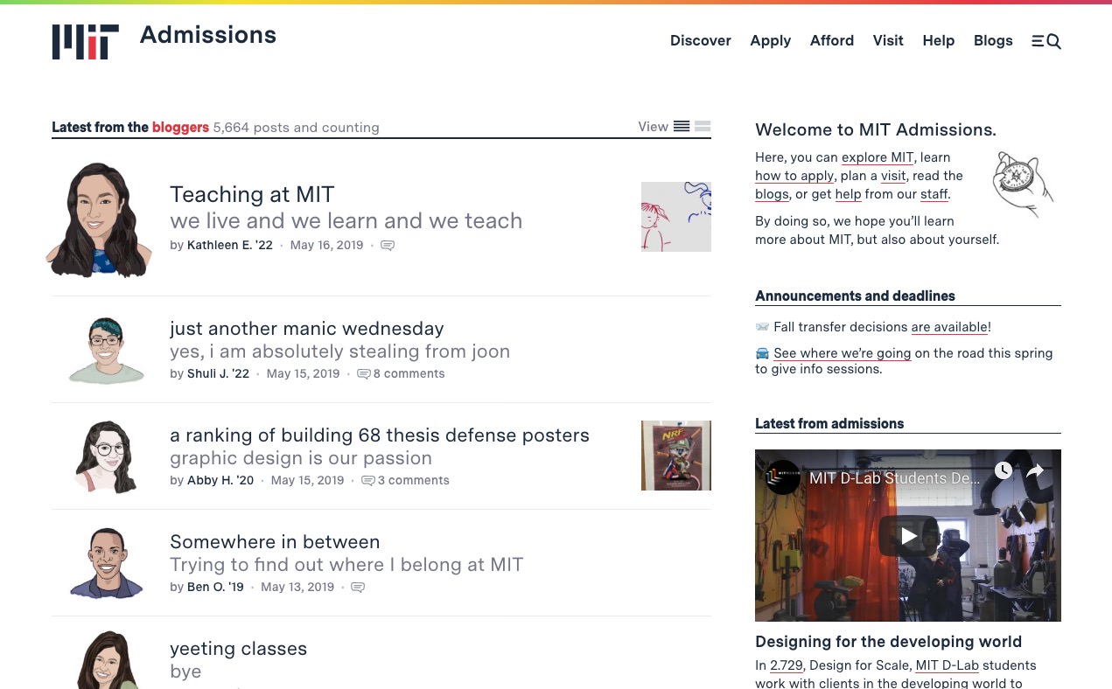This screenshot has height=689, width=1112.
Task: Click subtitle 'yes, i am absolutely stealing from joon'
Action: point(339,351)
